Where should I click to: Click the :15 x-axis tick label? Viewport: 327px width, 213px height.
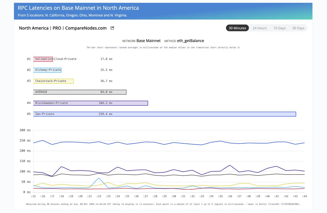(x=34, y=196)
